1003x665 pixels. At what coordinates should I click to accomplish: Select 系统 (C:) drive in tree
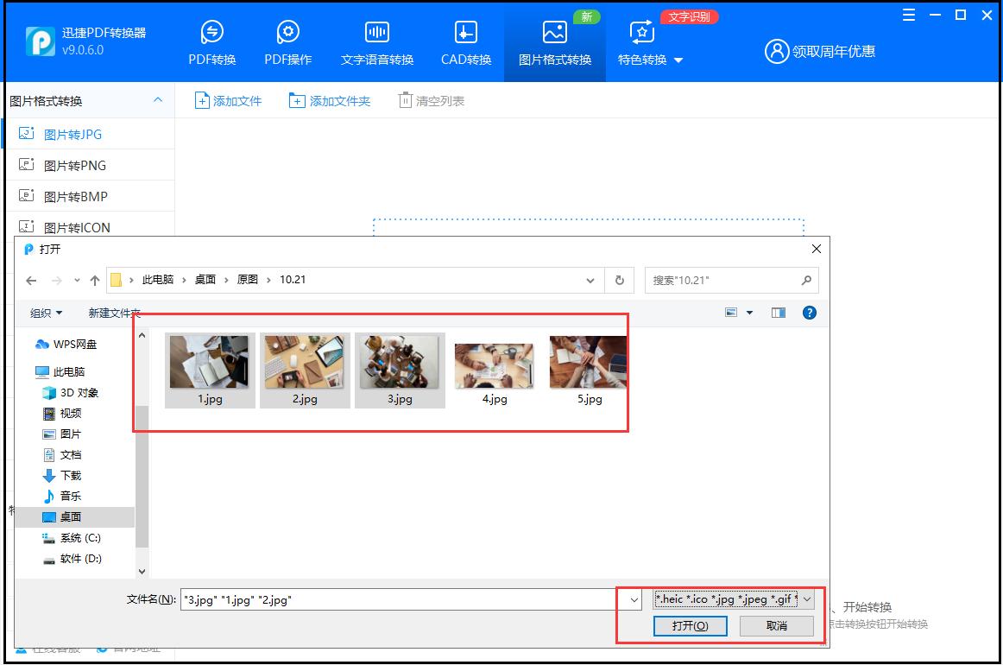click(x=72, y=538)
